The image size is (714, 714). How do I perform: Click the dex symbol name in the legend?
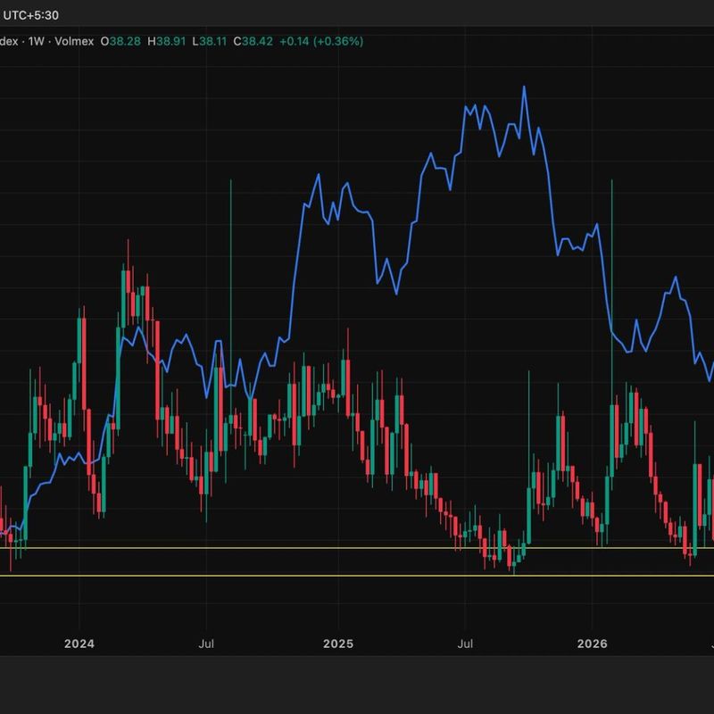click(x=9, y=41)
